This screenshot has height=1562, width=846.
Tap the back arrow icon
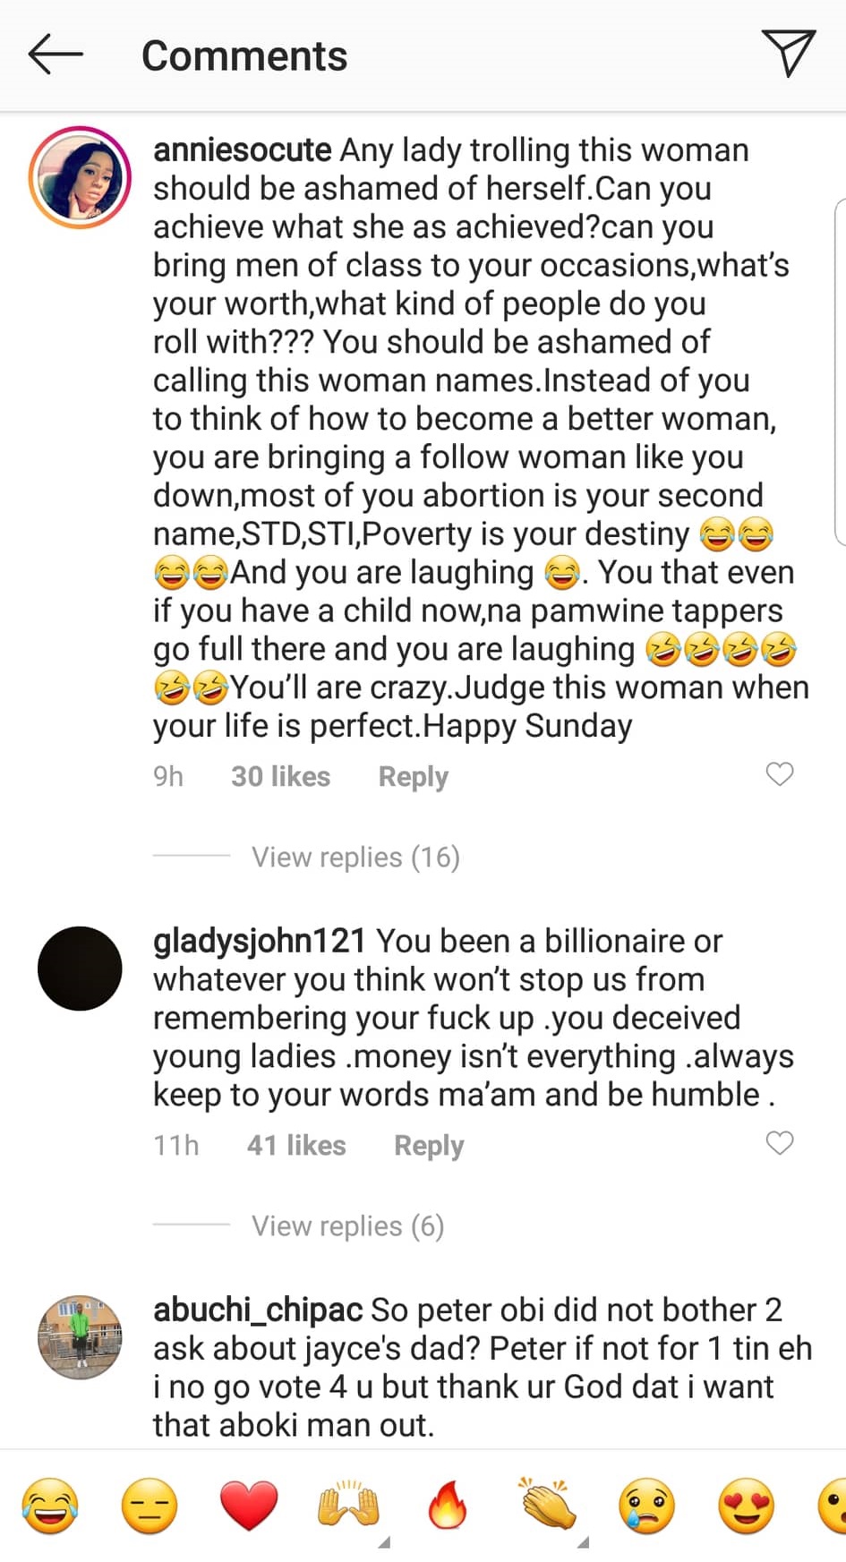click(56, 55)
